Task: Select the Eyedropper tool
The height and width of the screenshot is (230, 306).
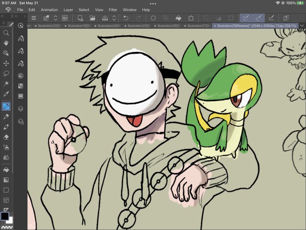Action: (x=6, y=94)
